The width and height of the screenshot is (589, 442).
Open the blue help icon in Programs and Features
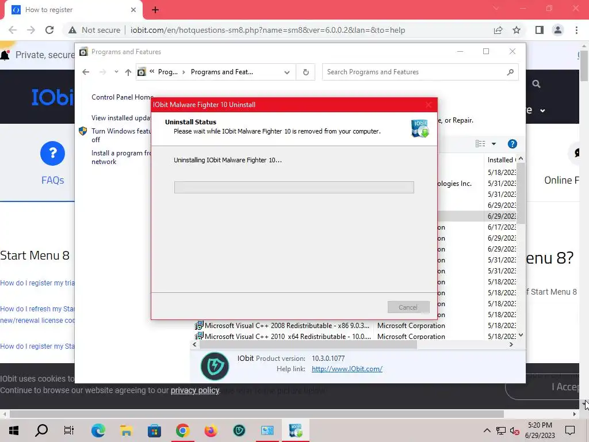pos(512,144)
